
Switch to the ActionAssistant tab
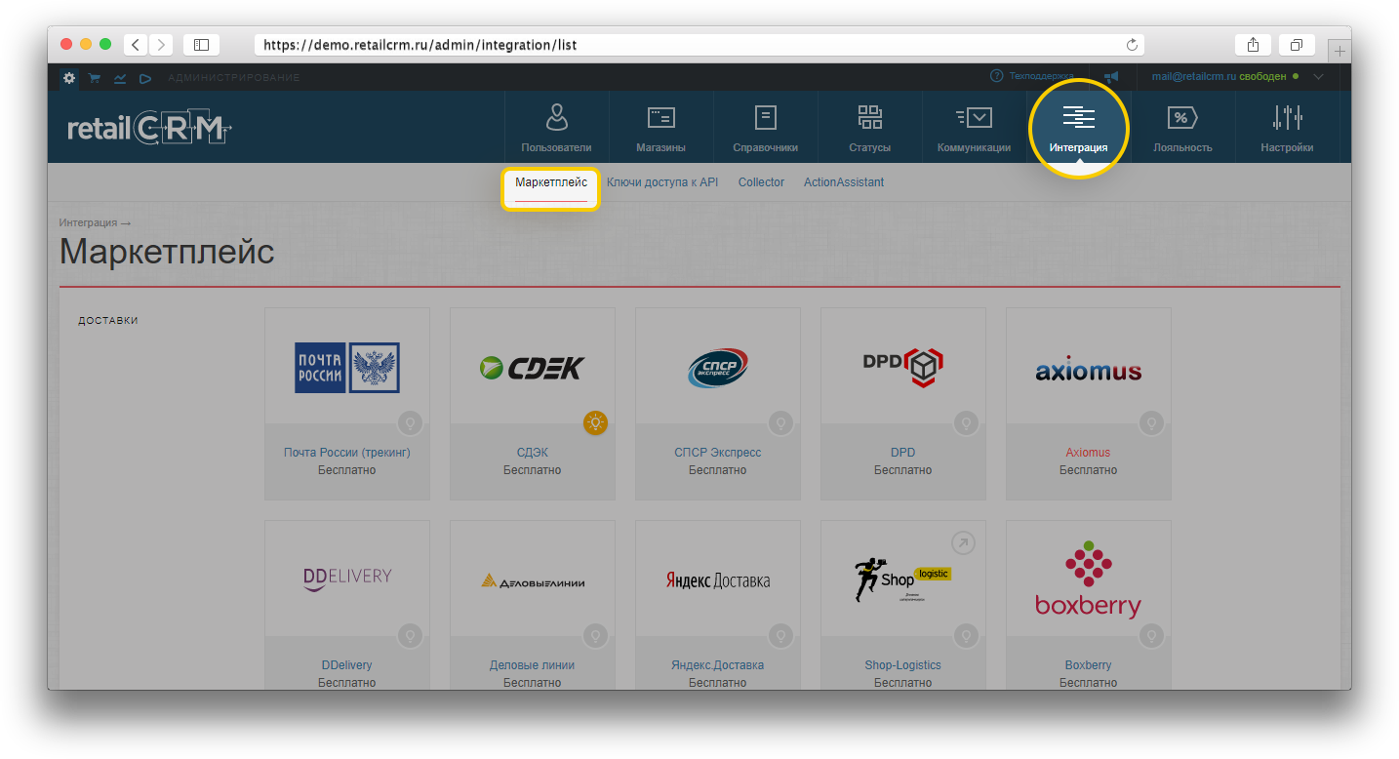tap(844, 182)
